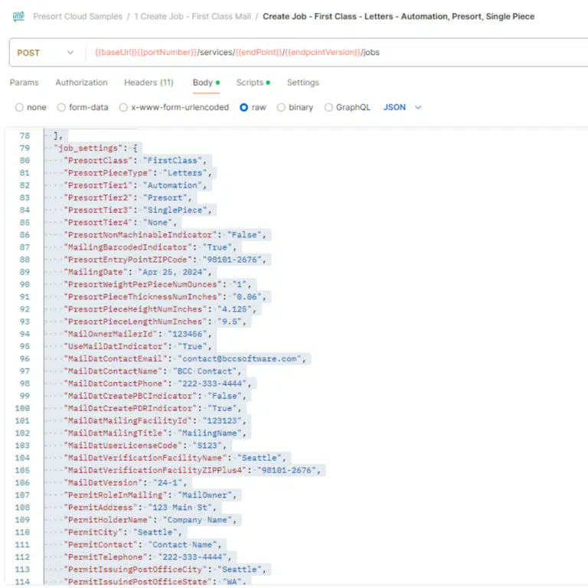The image size is (588, 588).
Task: Expand the JSON format dropdown
Action: pyautogui.click(x=402, y=108)
